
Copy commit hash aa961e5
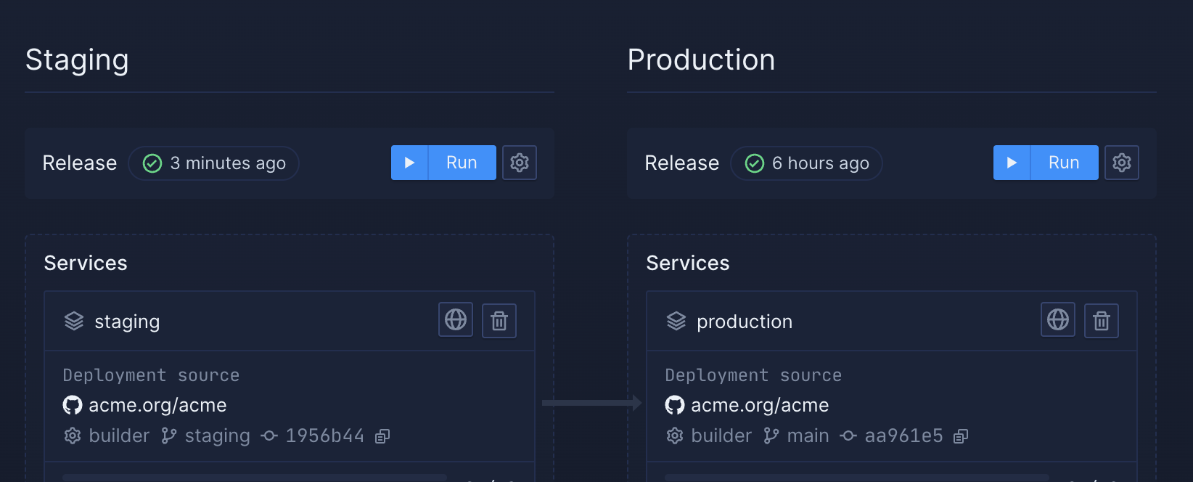pos(961,436)
